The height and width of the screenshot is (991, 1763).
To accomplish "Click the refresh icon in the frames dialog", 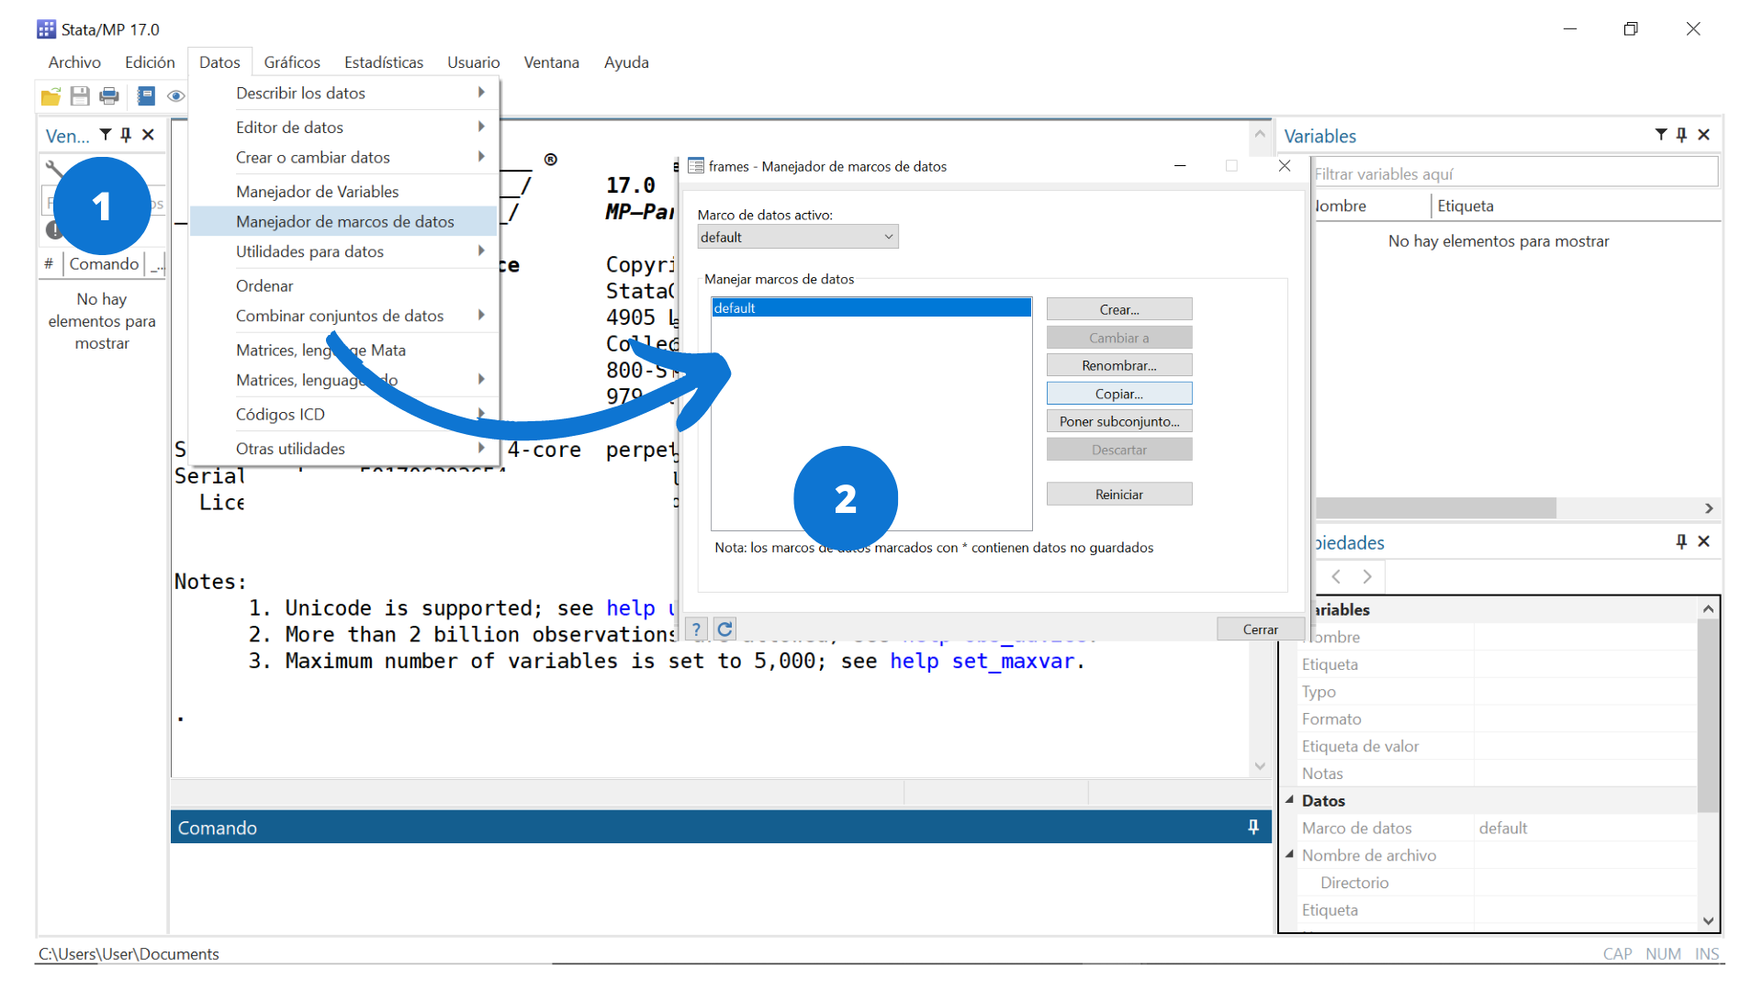I will pos(724,629).
